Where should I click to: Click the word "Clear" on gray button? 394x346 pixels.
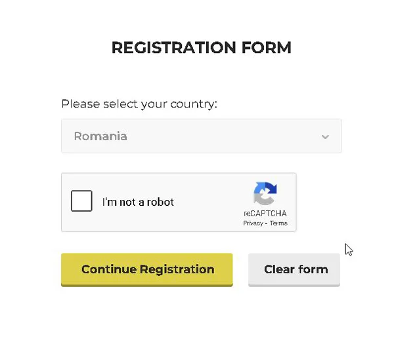(x=279, y=269)
